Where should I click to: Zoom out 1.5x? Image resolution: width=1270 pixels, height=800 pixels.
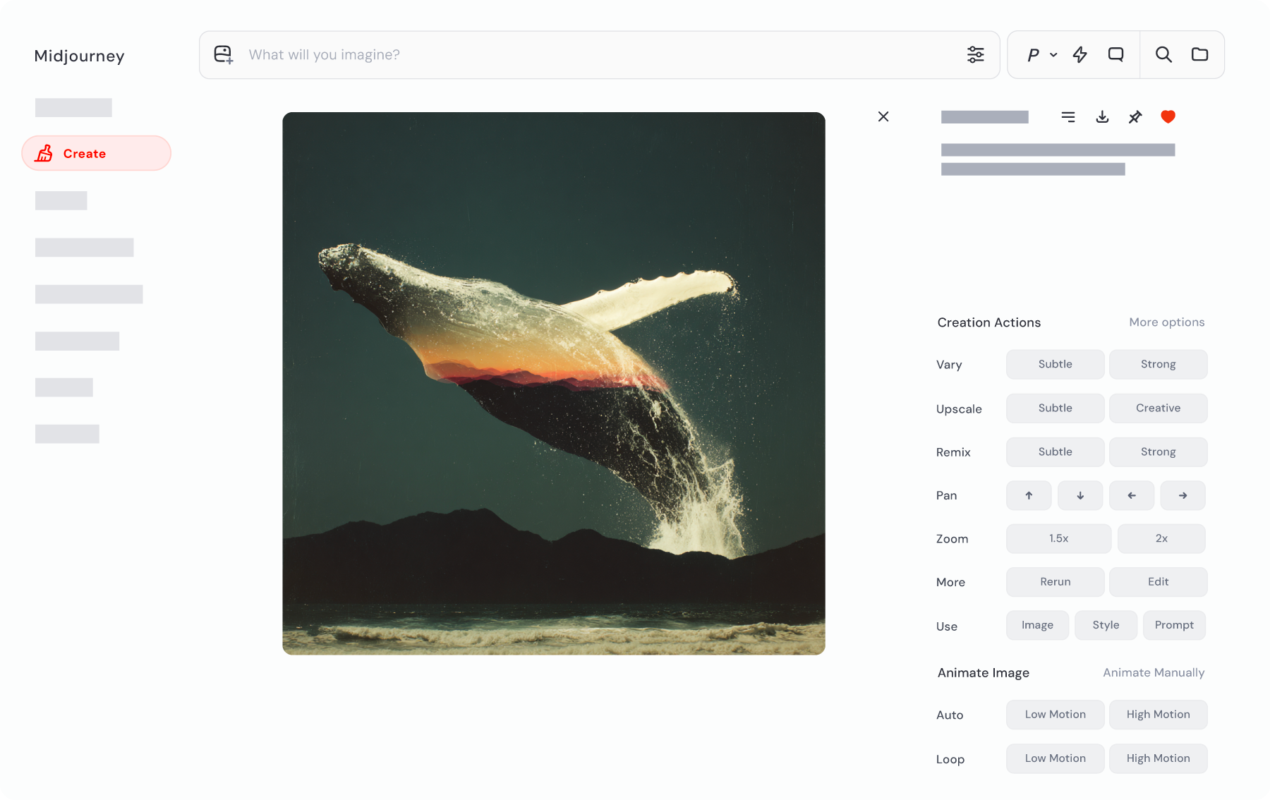1058,538
